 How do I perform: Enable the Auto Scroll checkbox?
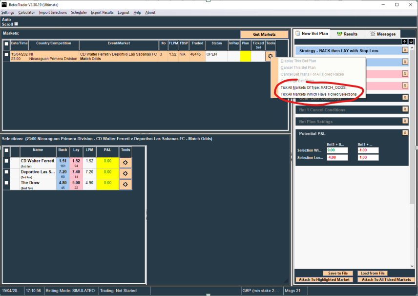[16, 24]
